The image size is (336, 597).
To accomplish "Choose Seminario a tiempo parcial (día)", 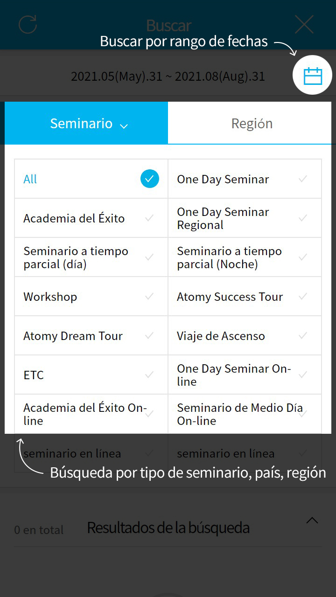I will point(91,257).
